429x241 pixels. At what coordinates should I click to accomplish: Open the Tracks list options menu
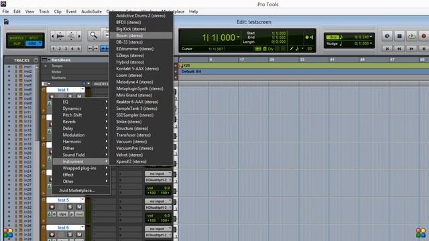tap(36, 60)
